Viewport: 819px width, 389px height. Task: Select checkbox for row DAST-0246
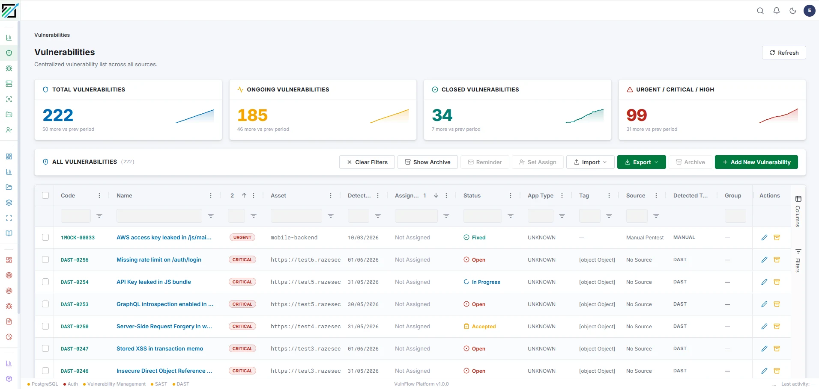tap(45, 371)
